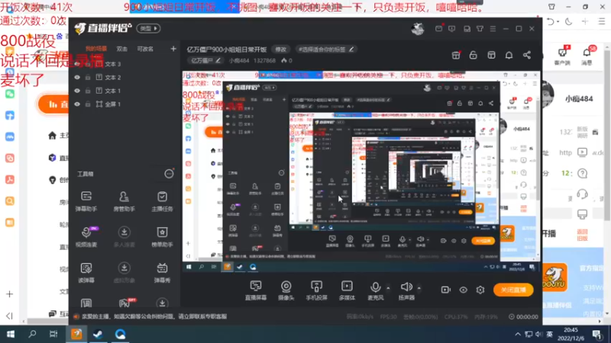Click the 00:00:00 stream timer

pos(523,317)
